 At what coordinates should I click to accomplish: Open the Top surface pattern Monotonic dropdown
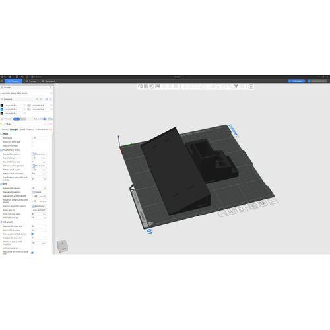pyautogui.click(x=39, y=154)
